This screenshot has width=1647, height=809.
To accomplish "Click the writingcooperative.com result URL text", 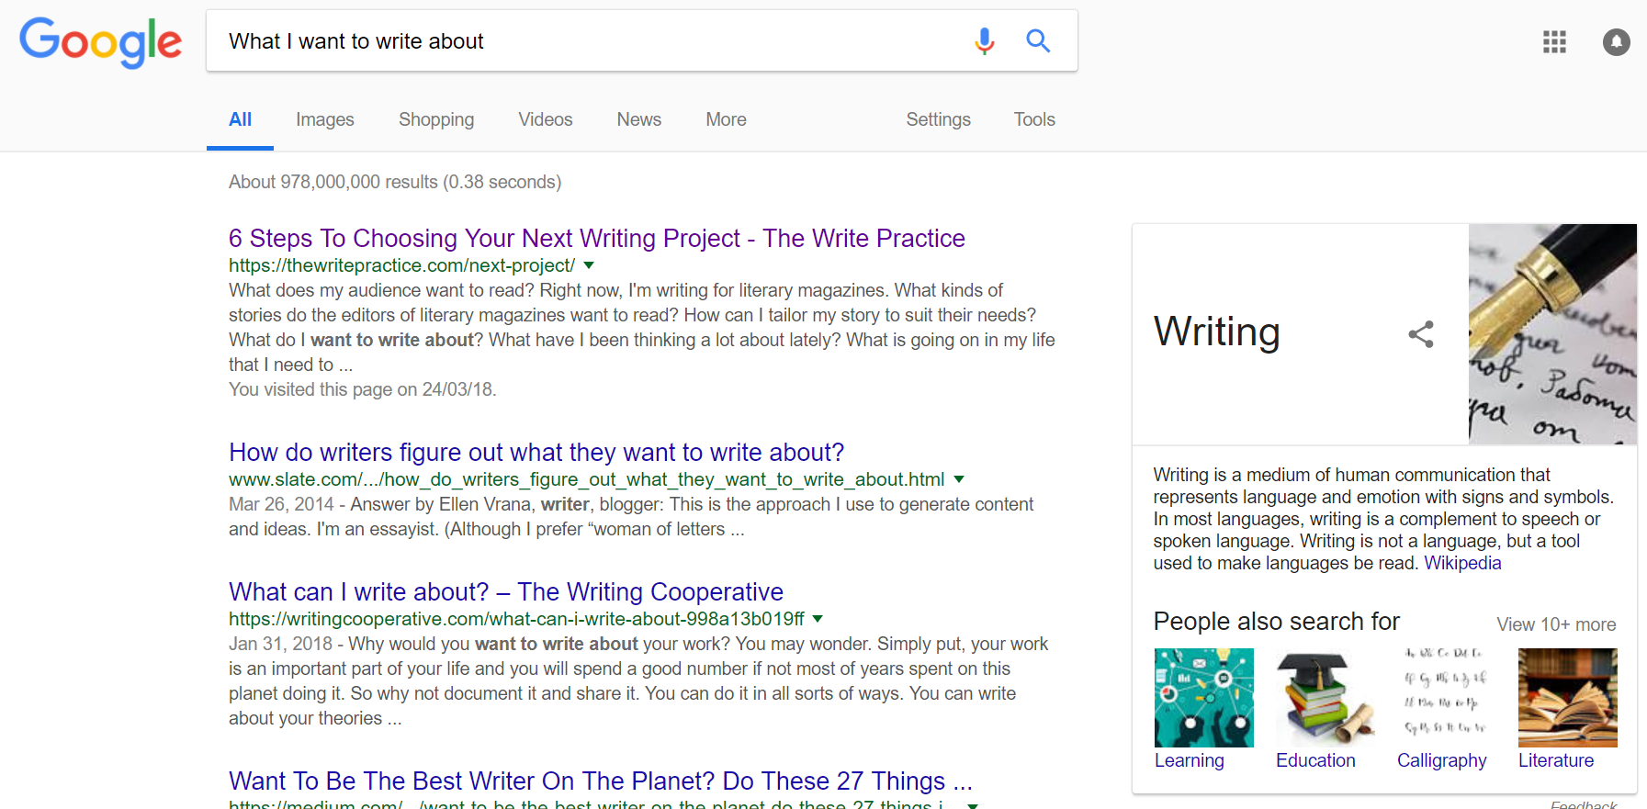I will point(516,619).
